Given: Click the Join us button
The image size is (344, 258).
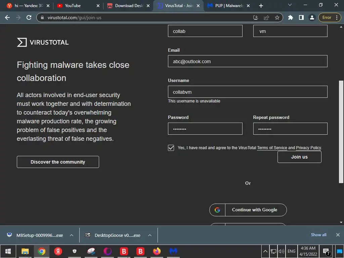Looking at the screenshot, I should [x=299, y=157].
